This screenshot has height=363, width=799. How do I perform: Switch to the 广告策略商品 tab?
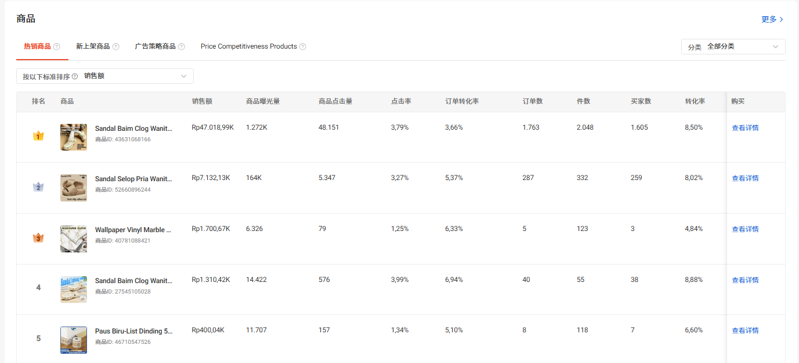point(155,46)
